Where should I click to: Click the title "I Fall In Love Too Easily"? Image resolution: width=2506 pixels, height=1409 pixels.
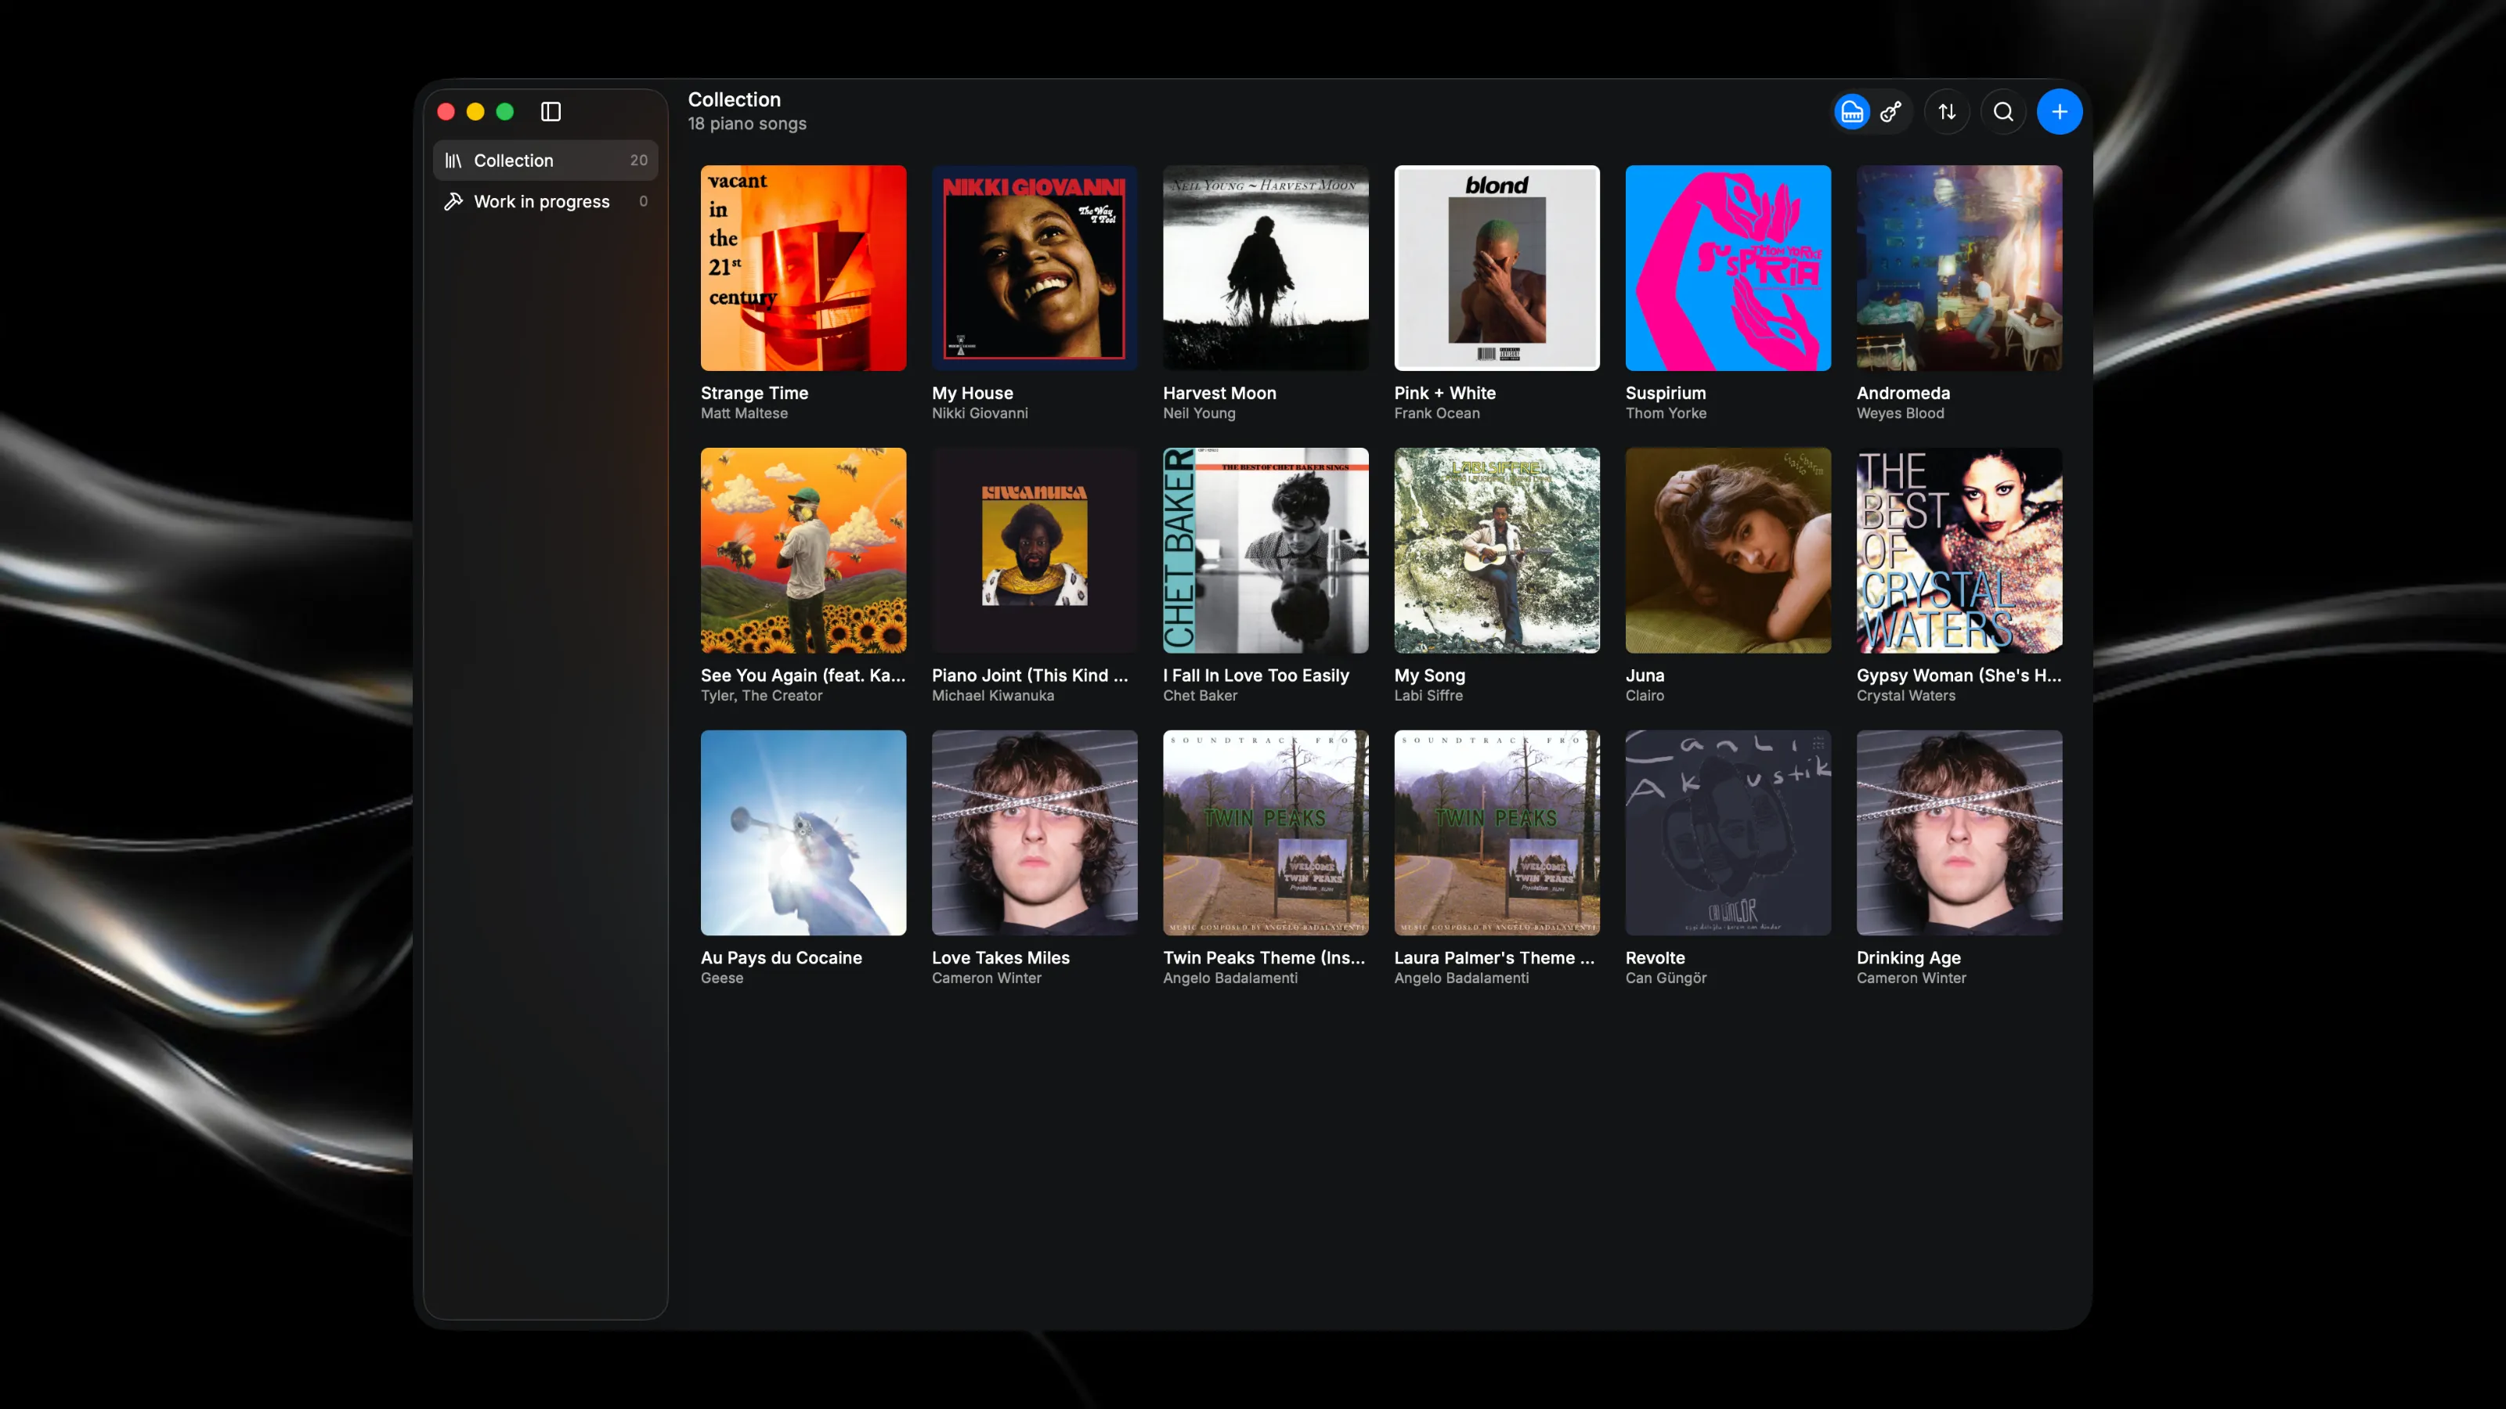(x=1256, y=675)
